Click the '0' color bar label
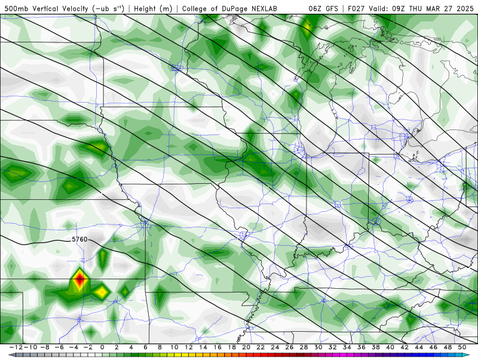 point(102,347)
